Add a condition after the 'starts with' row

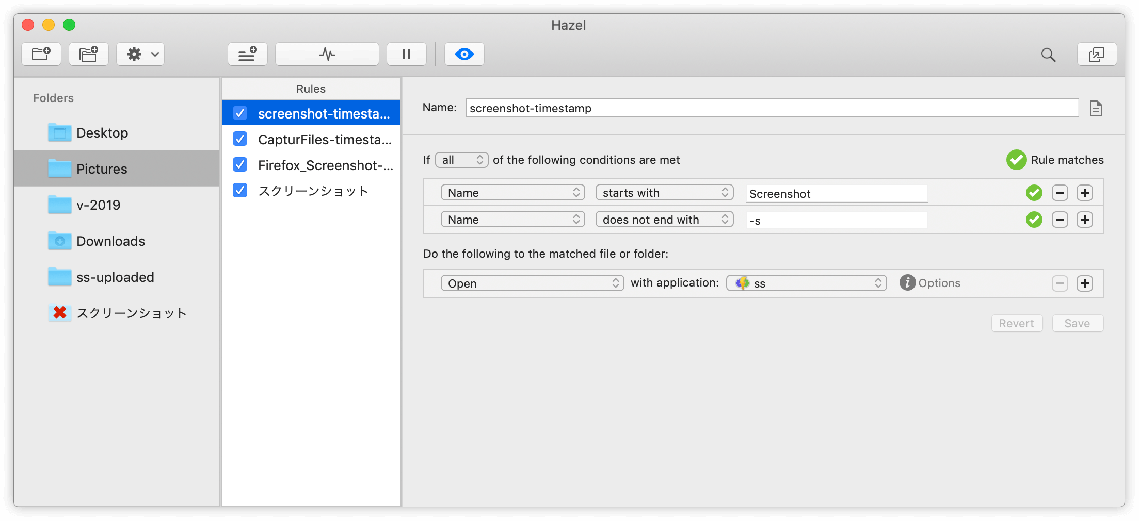[1085, 193]
